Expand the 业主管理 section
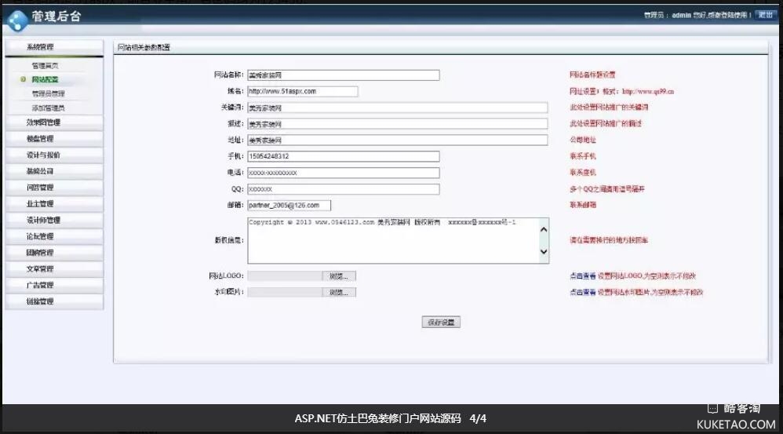This screenshot has height=434, width=783. click(x=54, y=204)
